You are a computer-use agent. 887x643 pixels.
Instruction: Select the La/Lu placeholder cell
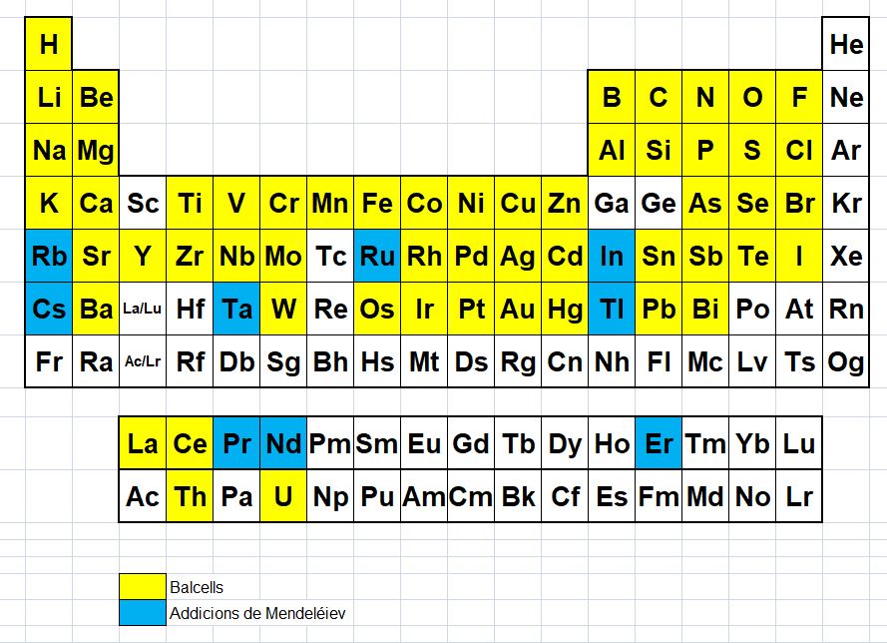pos(143,310)
